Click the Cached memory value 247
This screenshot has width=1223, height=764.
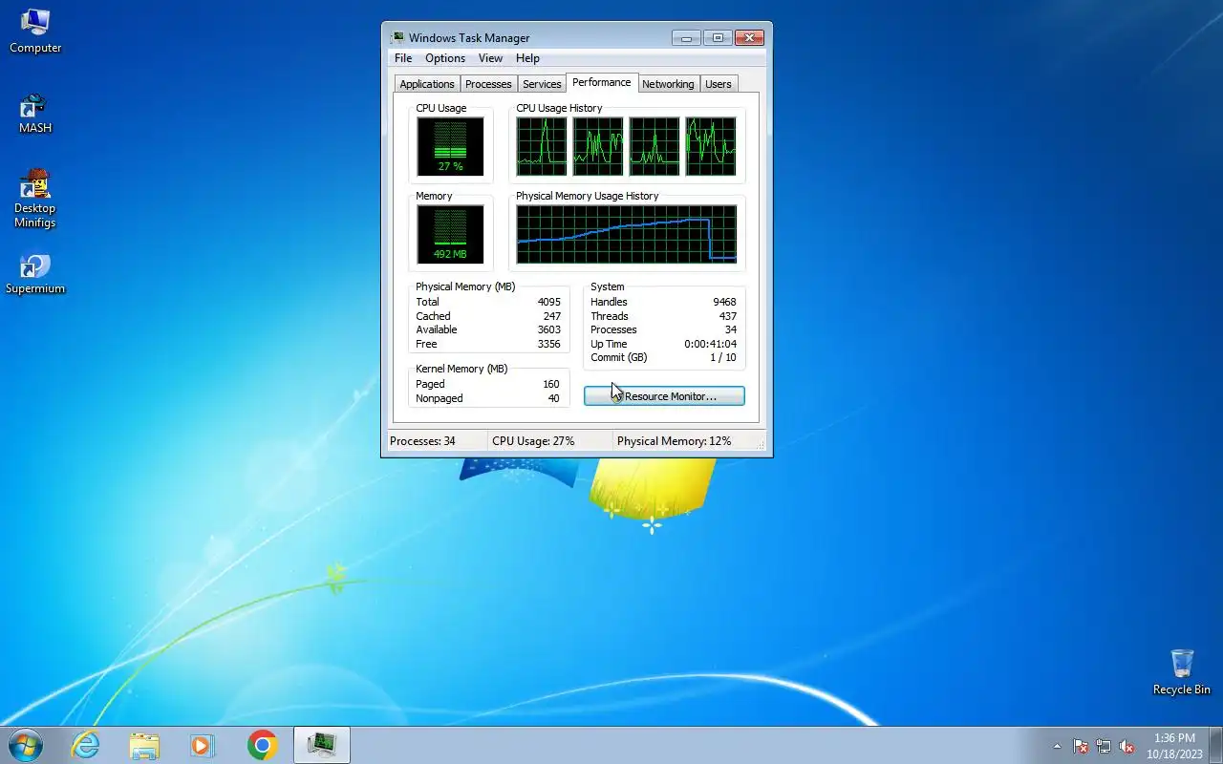click(x=551, y=316)
